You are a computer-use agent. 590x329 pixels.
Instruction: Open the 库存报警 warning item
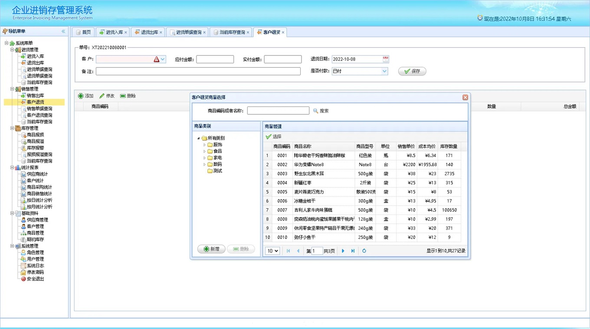pos(35,148)
